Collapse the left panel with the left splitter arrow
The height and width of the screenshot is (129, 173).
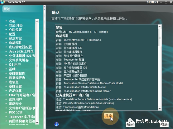coord(44,7)
